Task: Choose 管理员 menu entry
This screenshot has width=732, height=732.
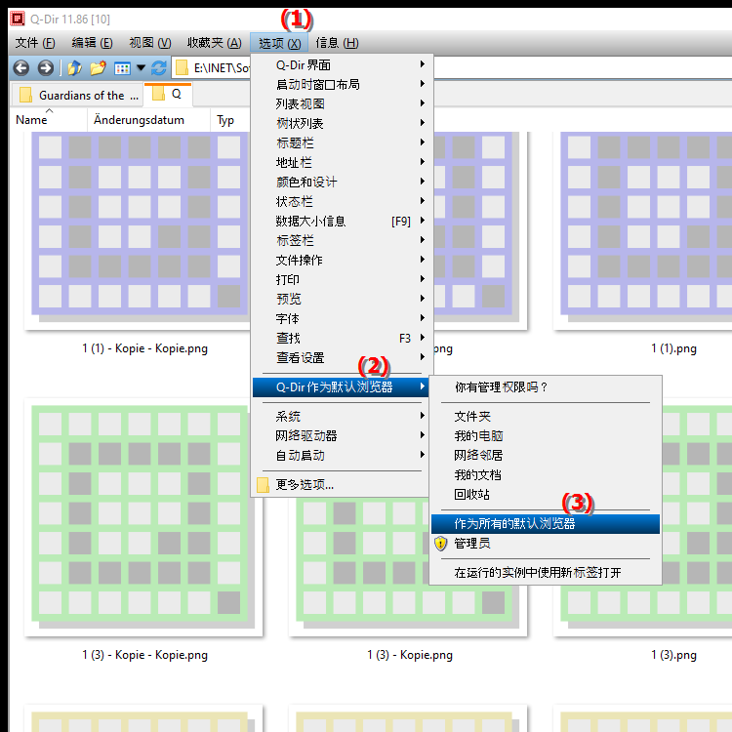Action: [546, 544]
